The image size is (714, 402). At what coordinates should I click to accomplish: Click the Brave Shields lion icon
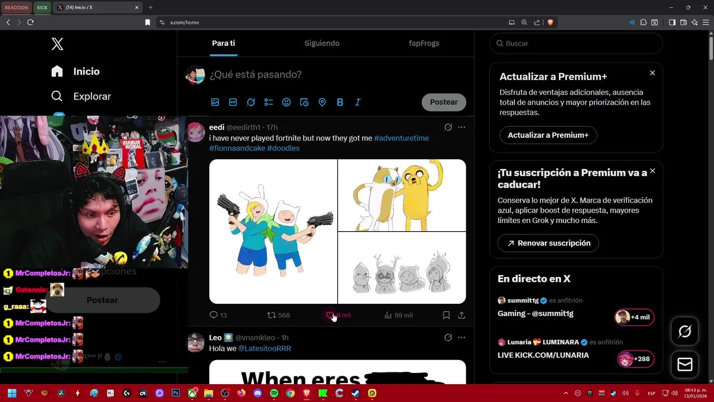(x=550, y=22)
